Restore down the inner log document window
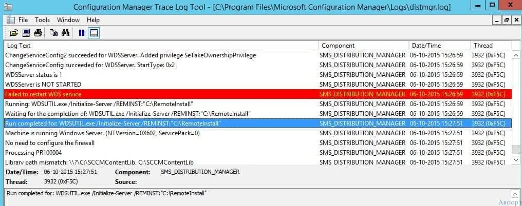Screen dimensions: 522x206 (506, 20)
